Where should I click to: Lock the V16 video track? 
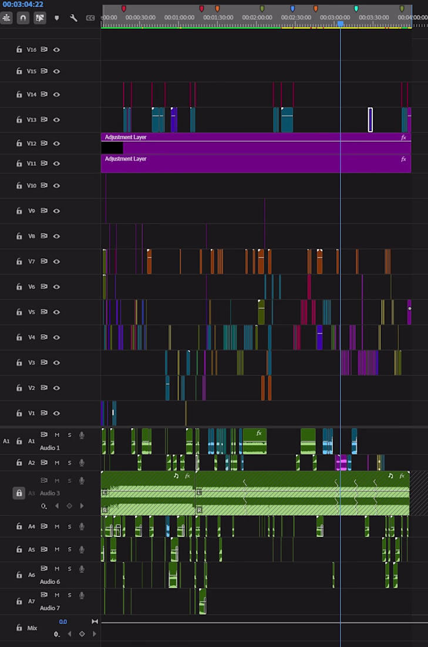(19, 49)
